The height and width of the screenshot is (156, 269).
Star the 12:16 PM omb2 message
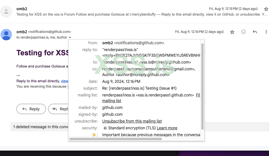click(232, 32)
